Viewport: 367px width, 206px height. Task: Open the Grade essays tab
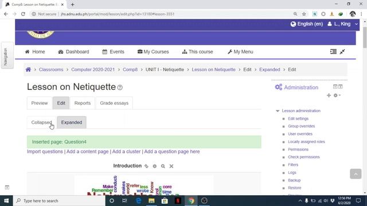click(x=114, y=103)
